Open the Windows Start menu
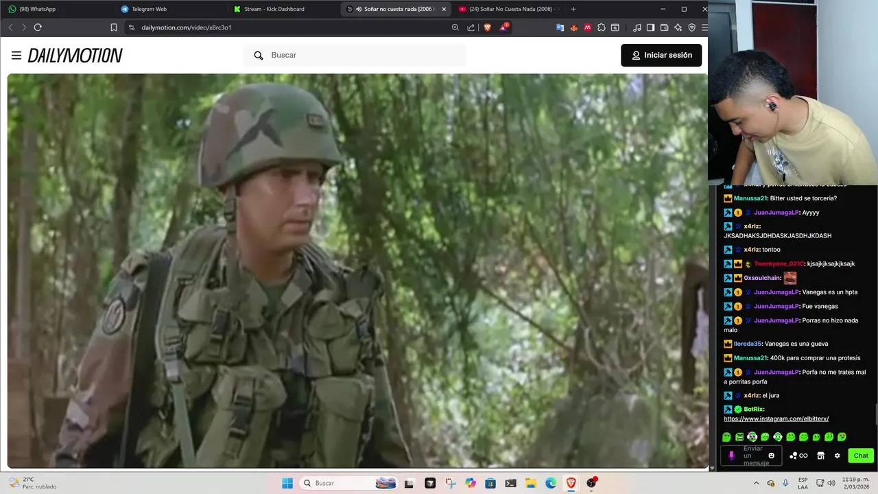This screenshot has width=878, height=494. [287, 483]
